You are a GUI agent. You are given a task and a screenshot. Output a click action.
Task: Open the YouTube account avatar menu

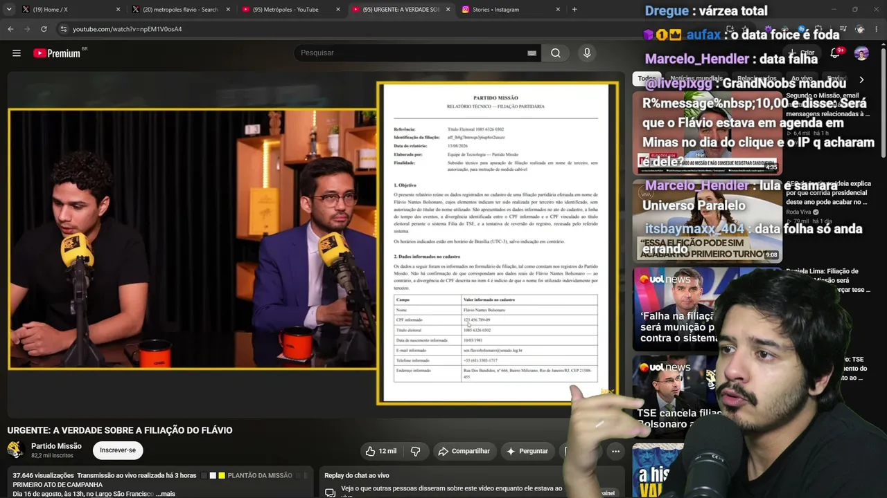[861, 53]
